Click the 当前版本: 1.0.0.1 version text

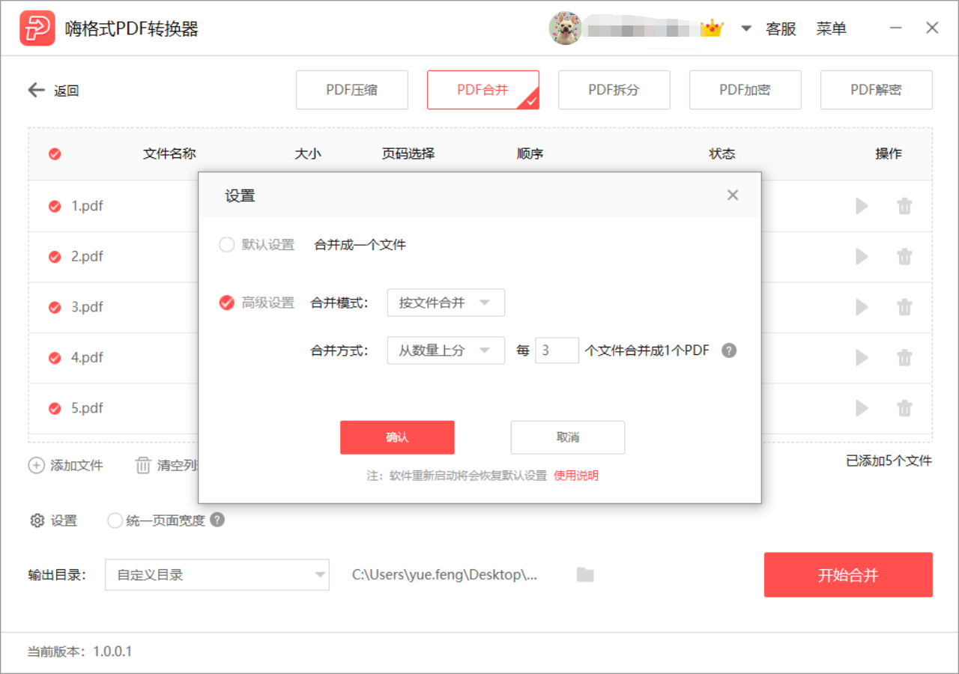pyautogui.click(x=79, y=652)
